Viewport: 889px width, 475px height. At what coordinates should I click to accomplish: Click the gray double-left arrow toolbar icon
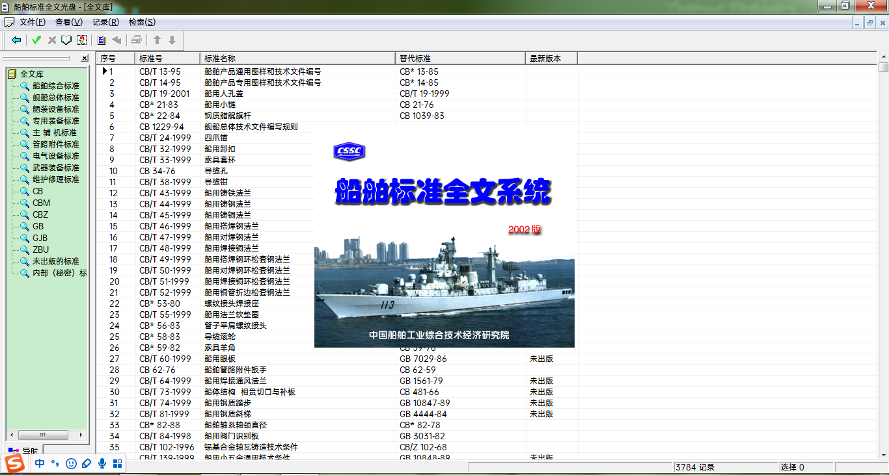click(116, 40)
